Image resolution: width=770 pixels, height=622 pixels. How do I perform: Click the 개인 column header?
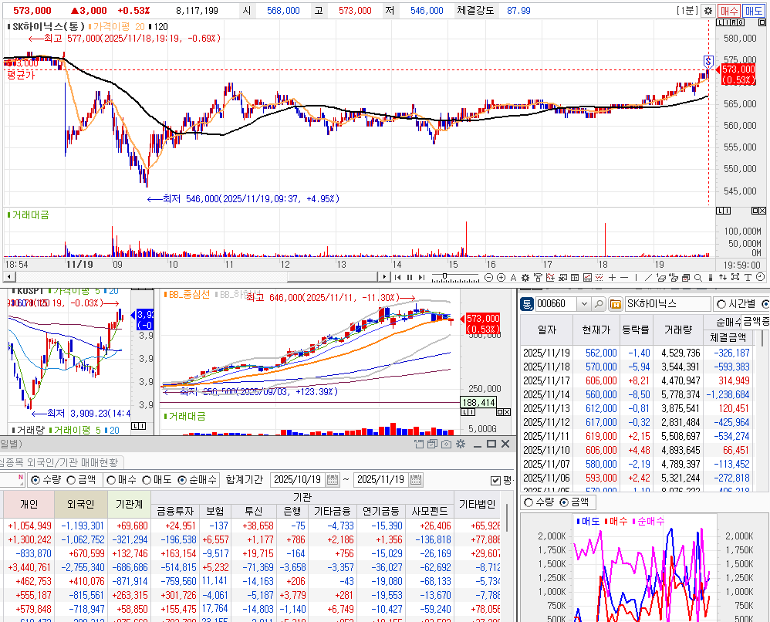29,504
